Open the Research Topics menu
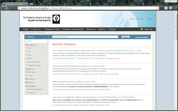The height and width of the screenshot is (111, 178). [x=52, y=29]
